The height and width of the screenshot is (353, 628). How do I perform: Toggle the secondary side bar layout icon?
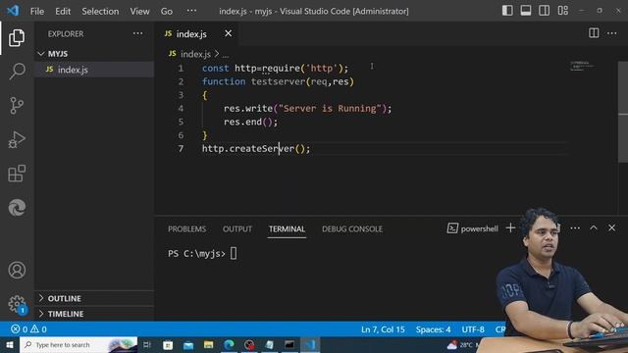[x=544, y=11]
